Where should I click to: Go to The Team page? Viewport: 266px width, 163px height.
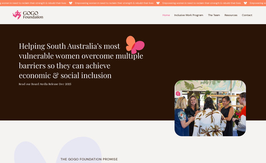click(214, 15)
